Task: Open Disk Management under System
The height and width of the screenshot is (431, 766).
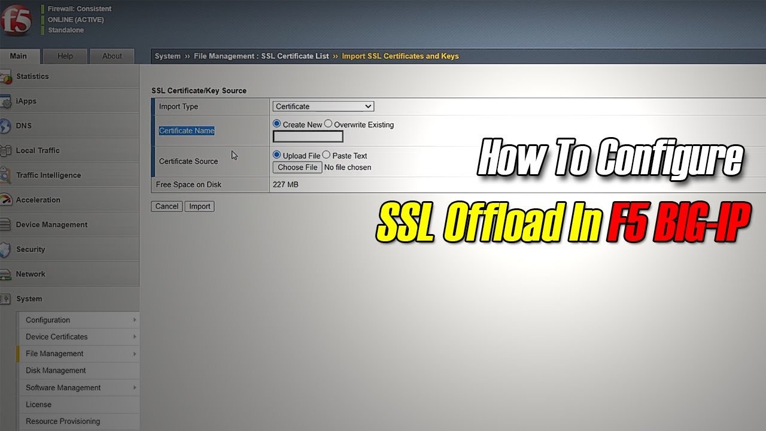Action: coord(78,371)
